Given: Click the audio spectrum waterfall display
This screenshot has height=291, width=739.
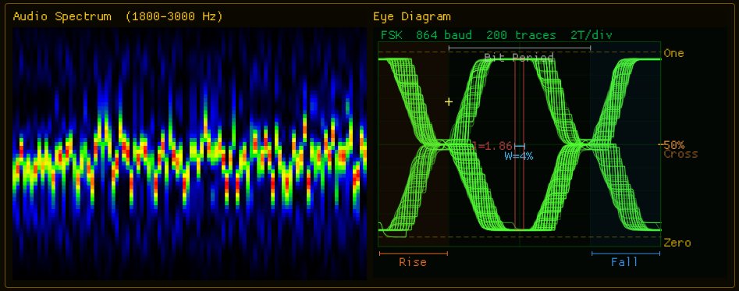Looking at the screenshot, I should pyautogui.click(x=190, y=154).
